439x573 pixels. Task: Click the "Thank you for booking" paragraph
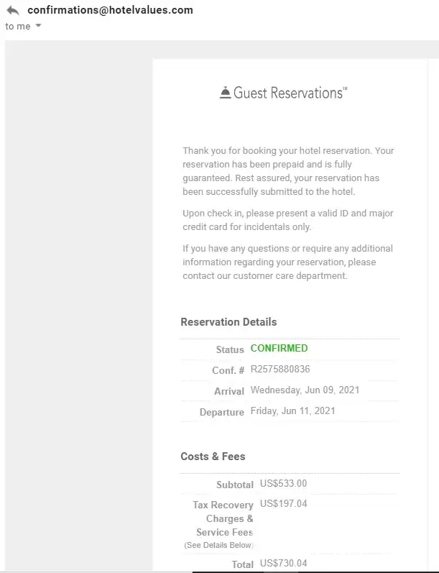click(288, 171)
